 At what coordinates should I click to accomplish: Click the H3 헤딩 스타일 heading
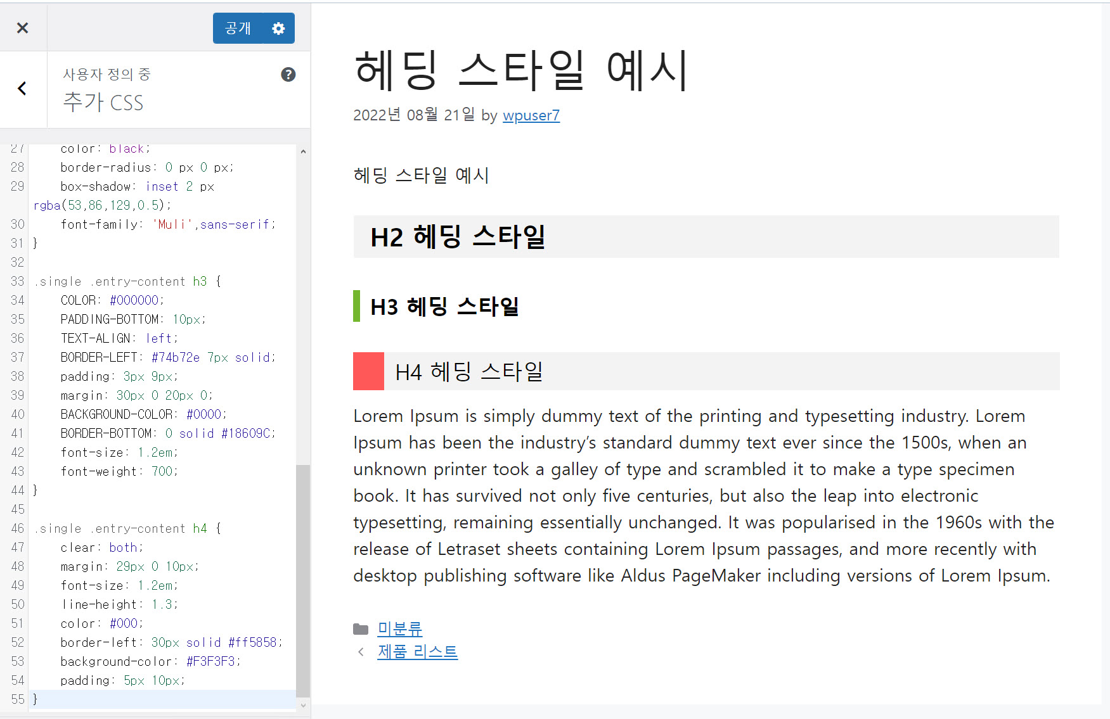pyautogui.click(x=444, y=307)
